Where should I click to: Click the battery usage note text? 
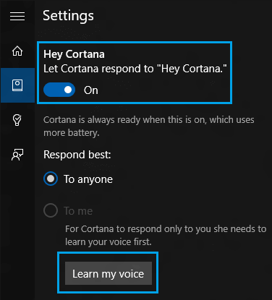pos(149,126)
